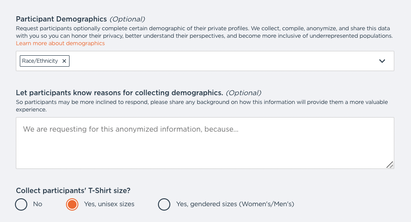Select the gendered sizes radio button
The image size is (411, 222).
pos(164,204)
